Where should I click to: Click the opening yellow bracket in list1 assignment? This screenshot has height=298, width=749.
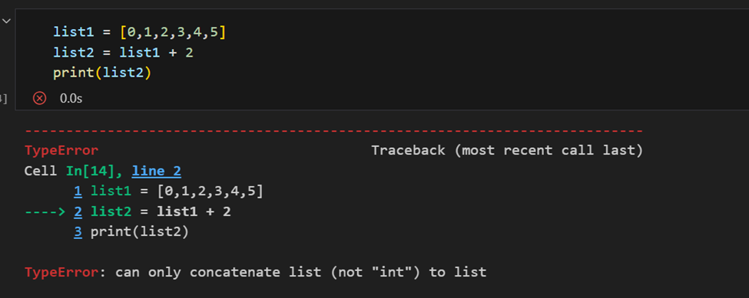pos(123,32)
